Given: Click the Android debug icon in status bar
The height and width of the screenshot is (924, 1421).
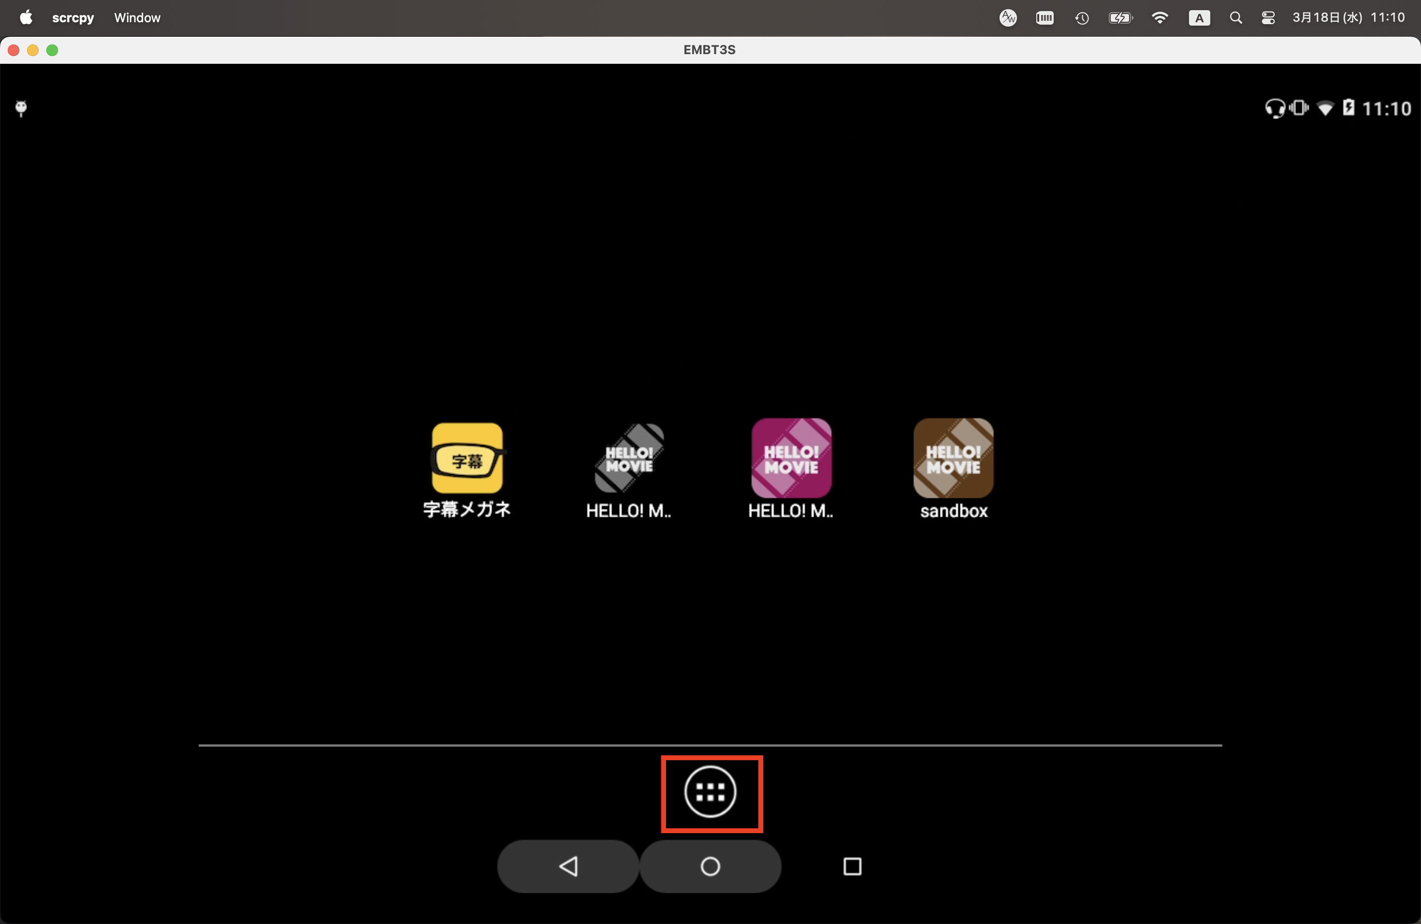Looking at the screenshot, I should tap(21, 108).
